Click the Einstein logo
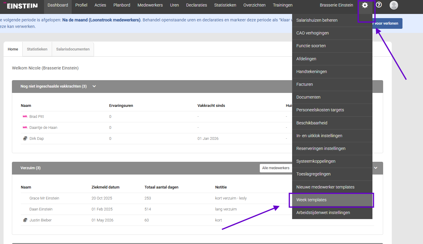The width and height of the screenshot is (423, 244). click(20, 6)
